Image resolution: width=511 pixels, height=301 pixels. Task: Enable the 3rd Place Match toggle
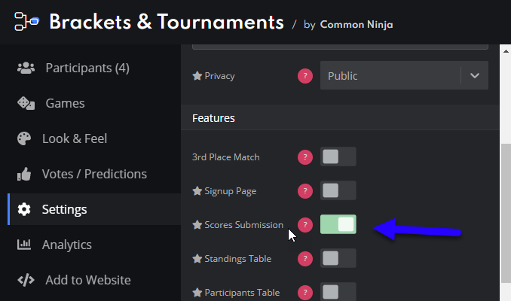(x=338, y=157)
